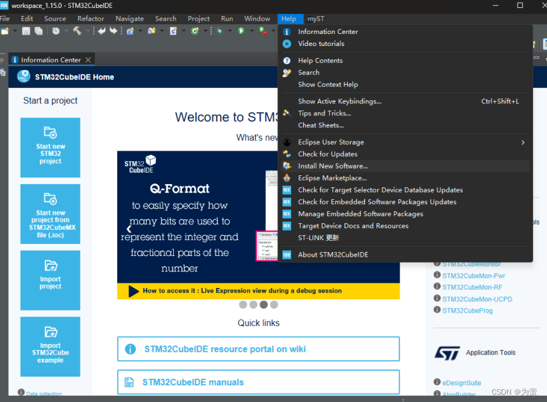Open STM32CubeIDE manuals quick link

[x=259, y=382]
